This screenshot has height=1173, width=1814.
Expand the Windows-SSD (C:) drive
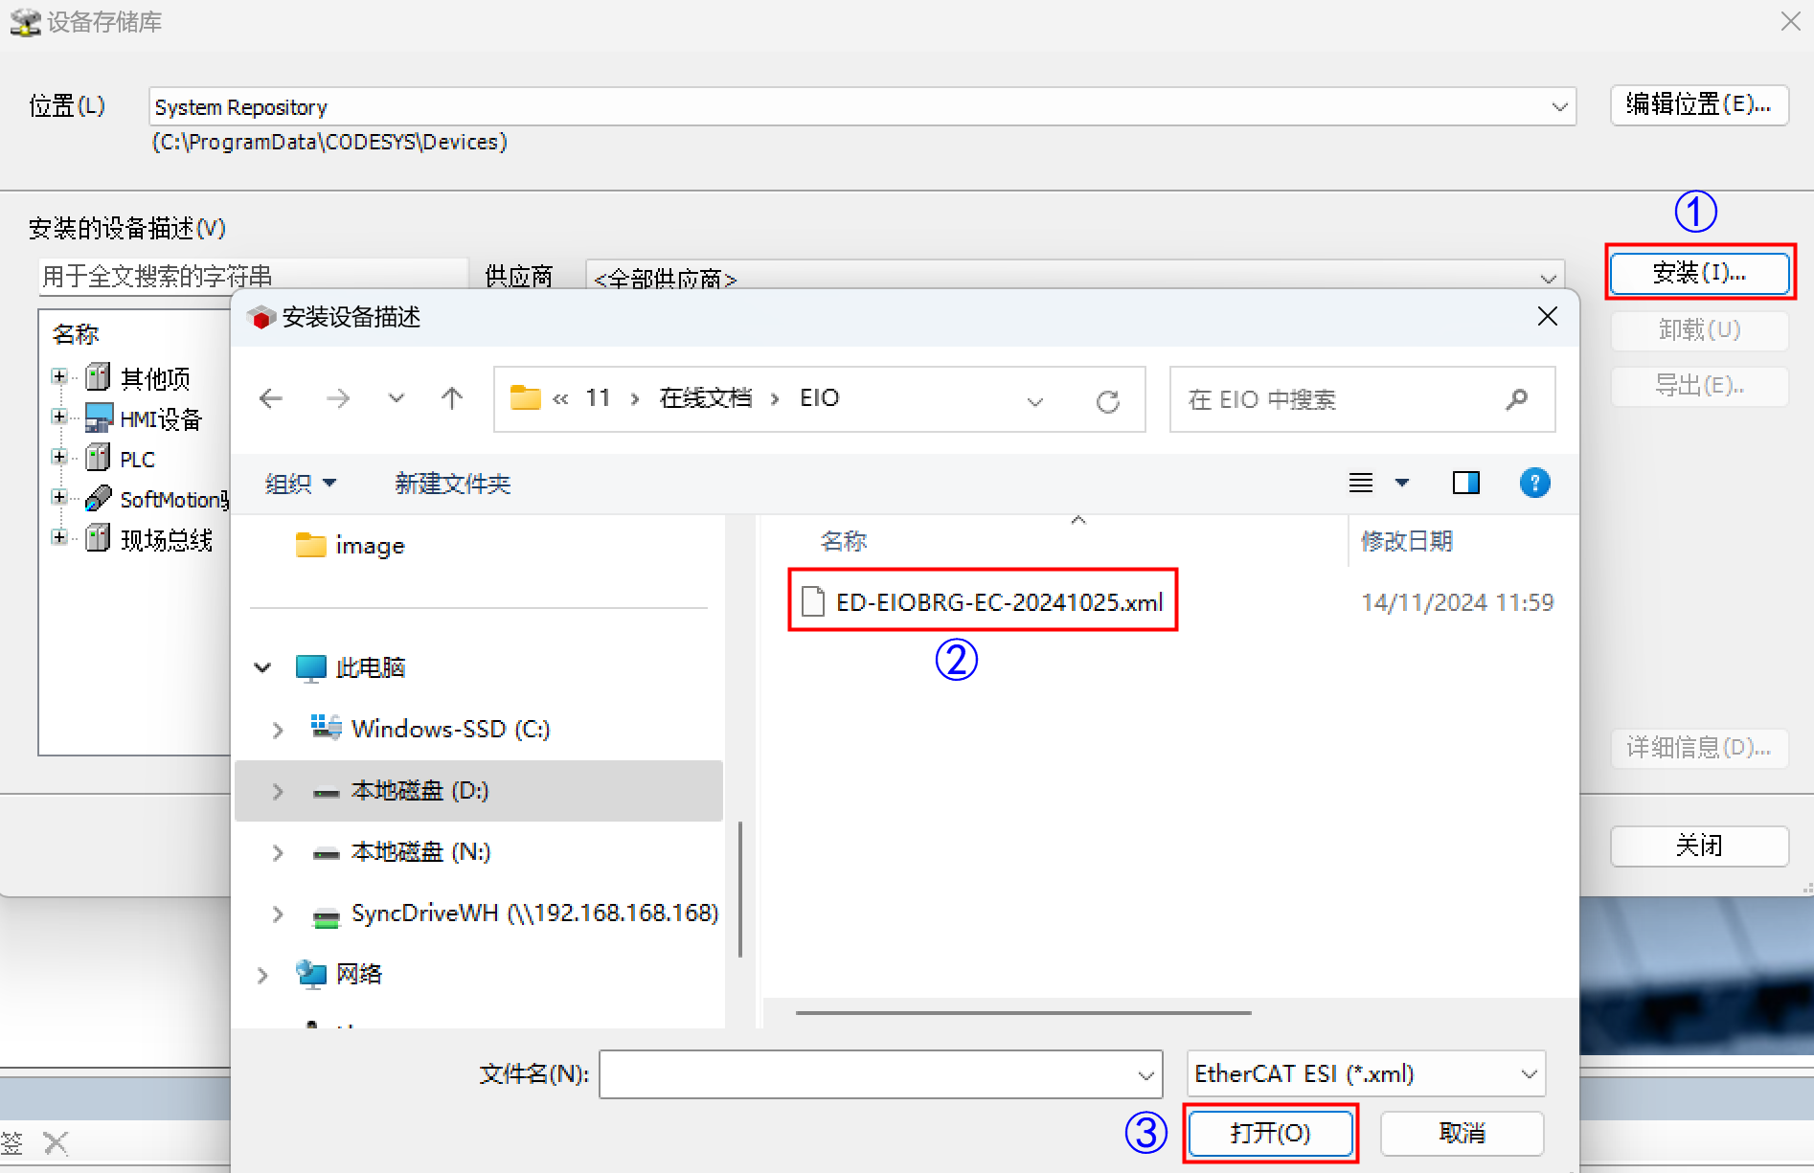tap(278, 730)
